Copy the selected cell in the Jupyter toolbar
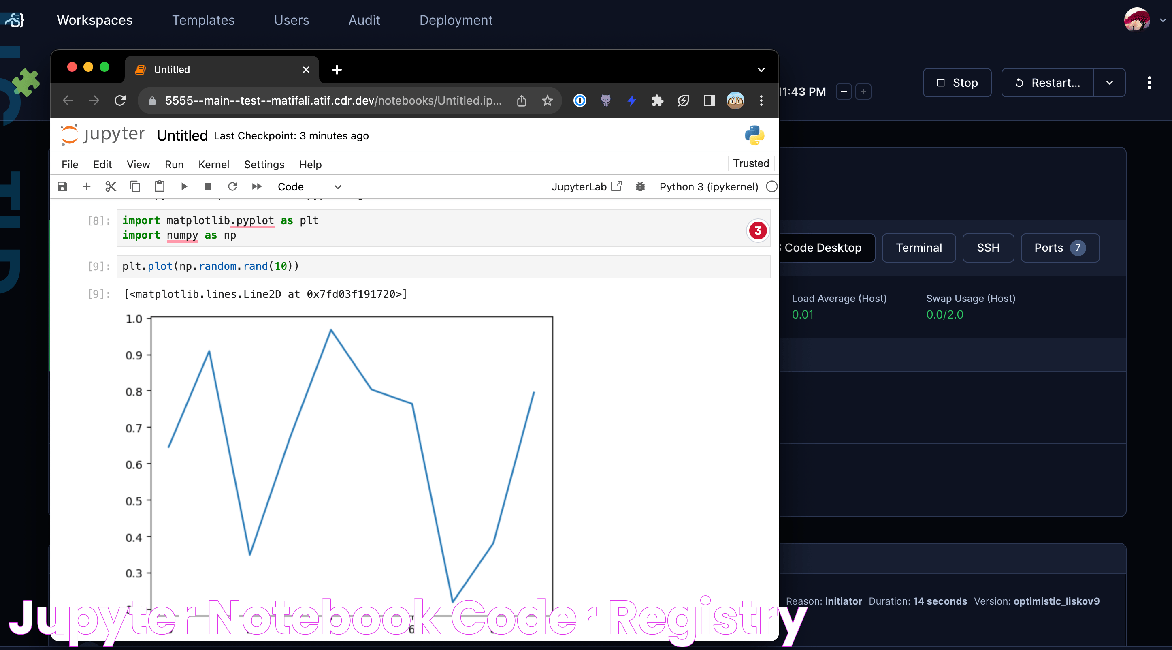Screen dimensions: 1172x650 135,187
